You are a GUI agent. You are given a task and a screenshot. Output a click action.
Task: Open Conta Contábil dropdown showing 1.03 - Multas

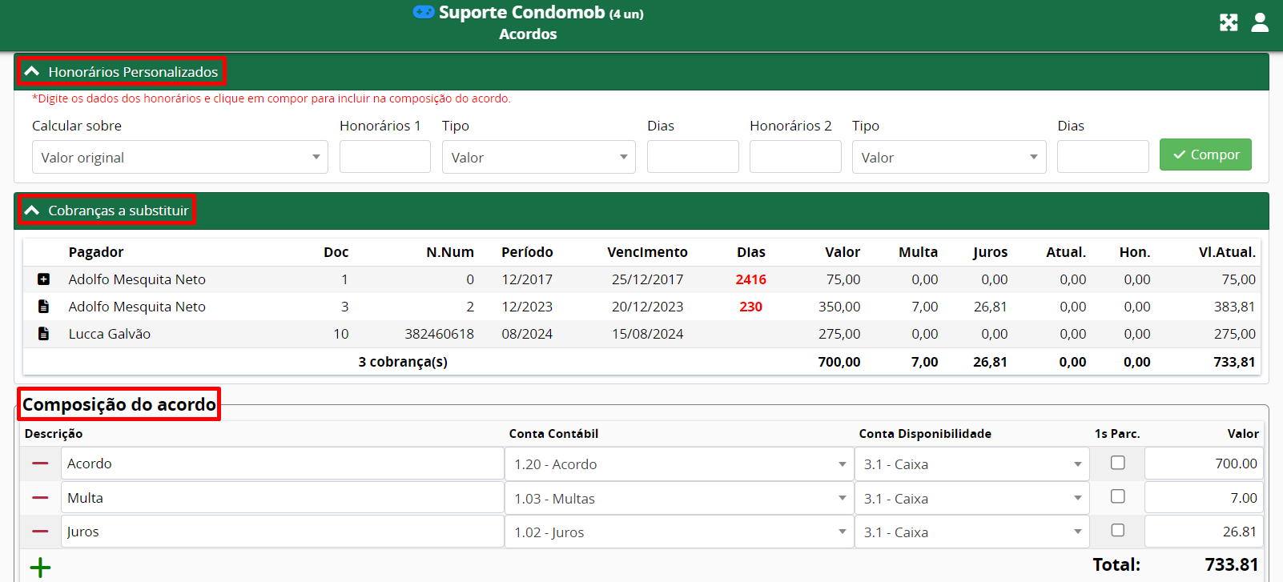[x=678, y=499]
